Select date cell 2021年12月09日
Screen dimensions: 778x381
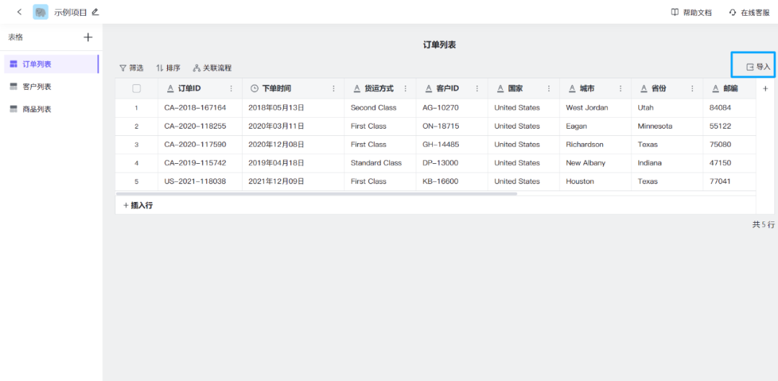pos(293,181)
